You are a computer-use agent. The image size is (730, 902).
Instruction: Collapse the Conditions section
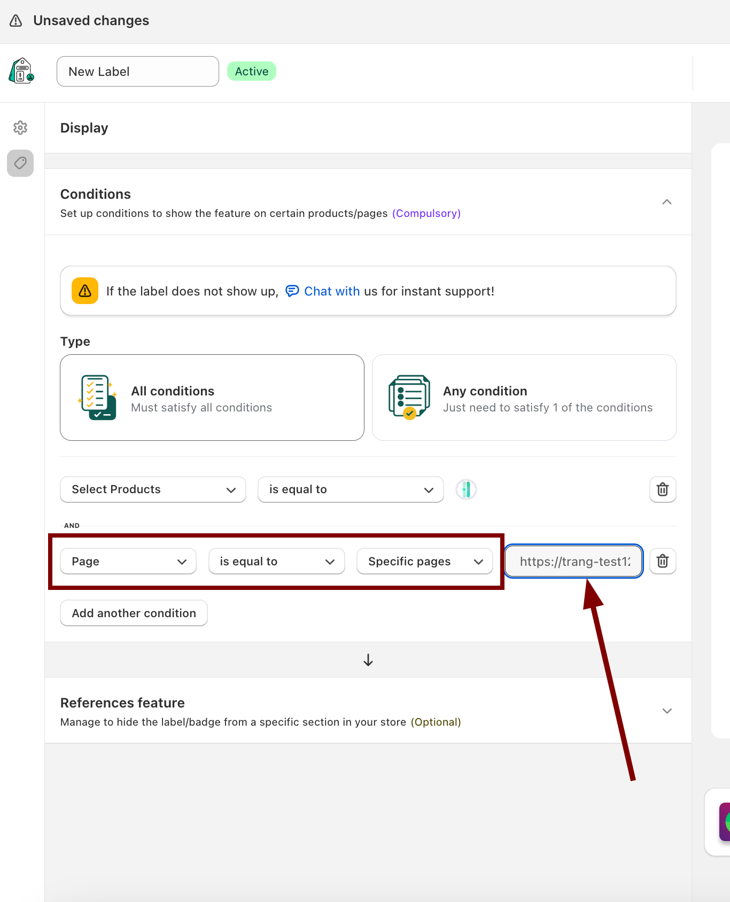[667, 202]
